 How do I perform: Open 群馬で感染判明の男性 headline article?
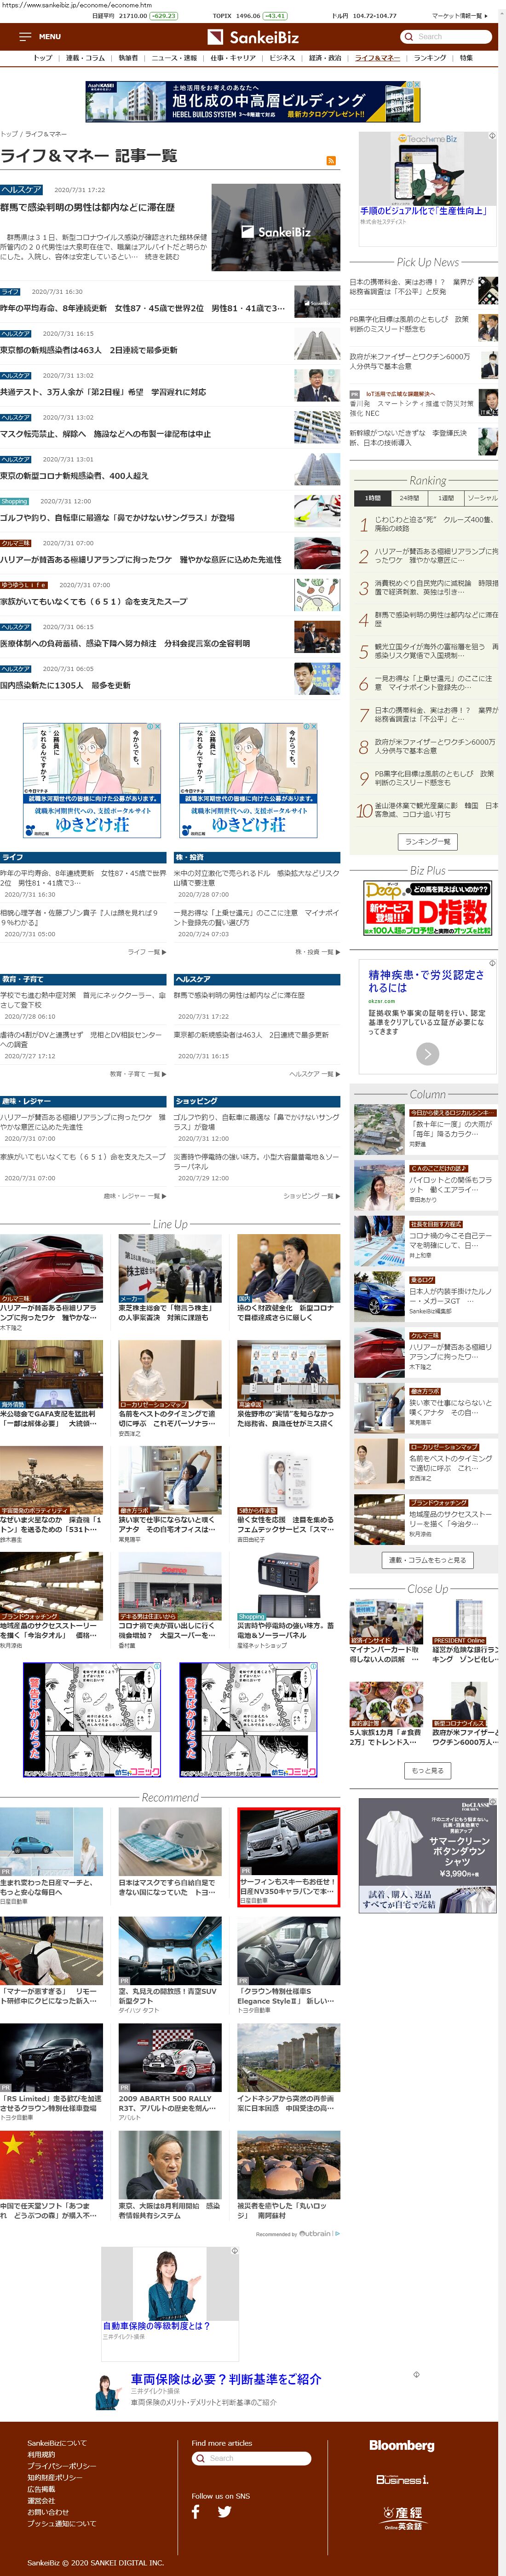88,207
